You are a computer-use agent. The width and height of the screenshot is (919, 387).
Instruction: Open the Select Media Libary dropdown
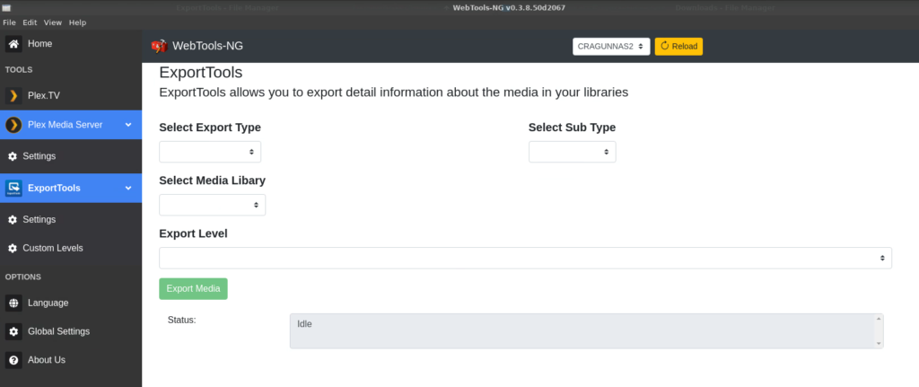point(212,206)
